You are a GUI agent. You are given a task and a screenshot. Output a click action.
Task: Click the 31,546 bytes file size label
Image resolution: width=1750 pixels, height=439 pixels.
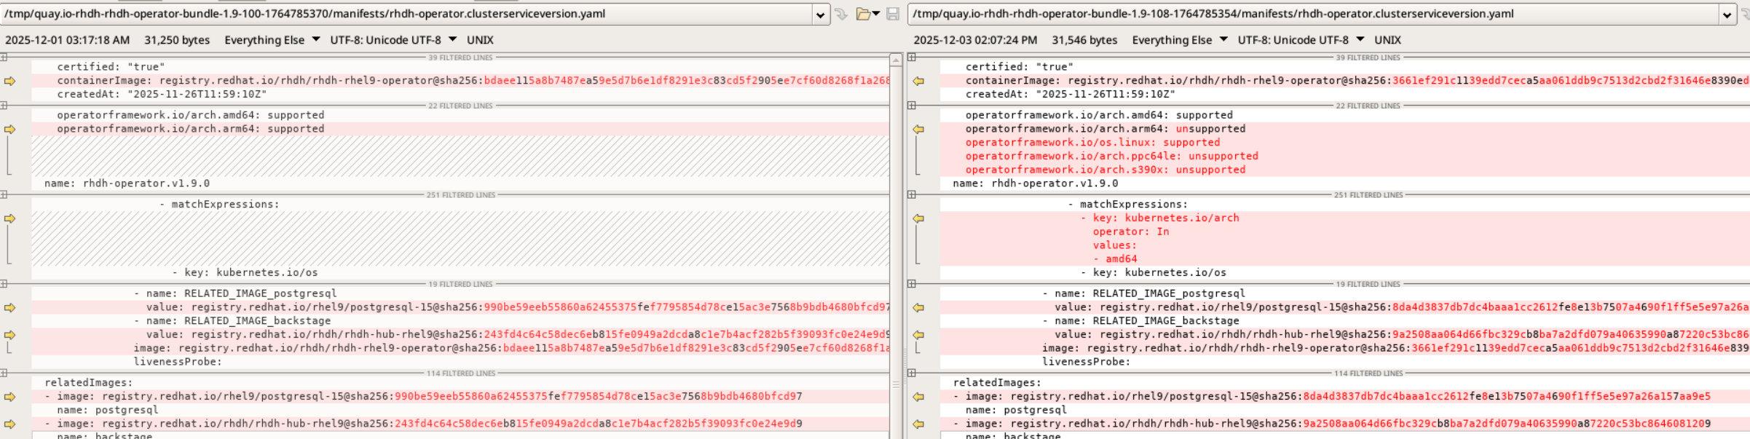click(1084, 40)
